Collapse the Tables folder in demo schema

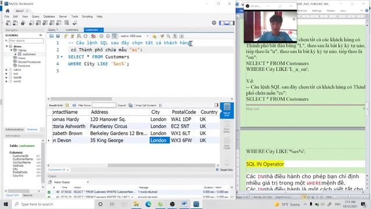(11, 51)
